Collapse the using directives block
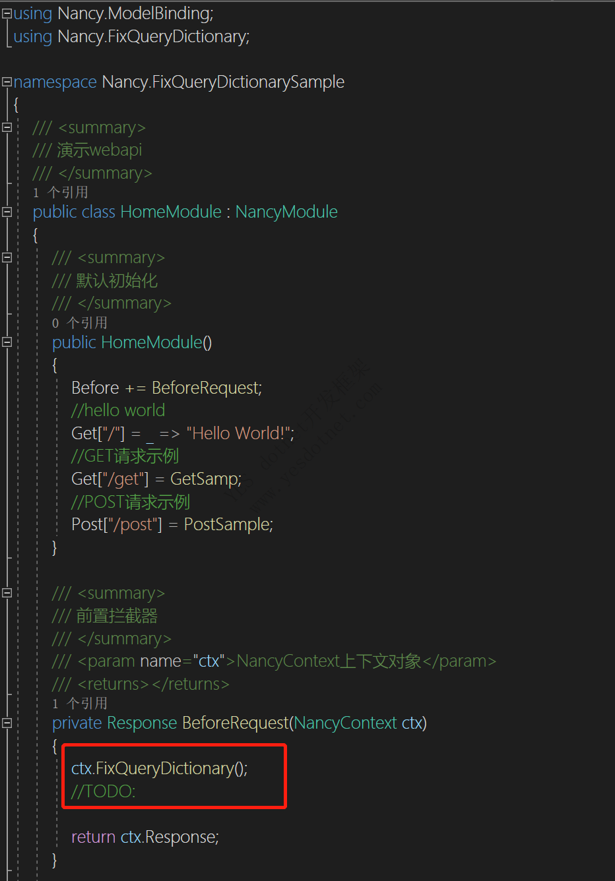 [x=7, y=13]
